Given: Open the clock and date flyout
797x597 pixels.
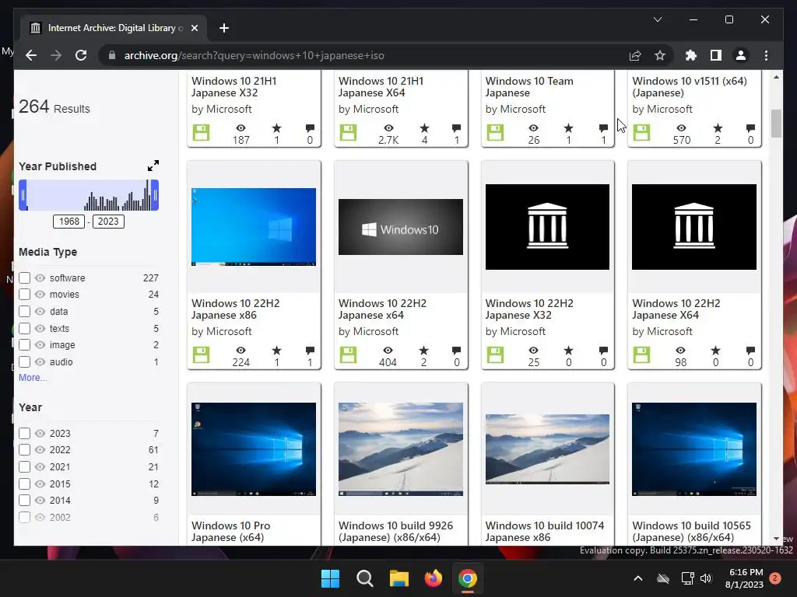Looking at the screenshot, I should [744, 578].
